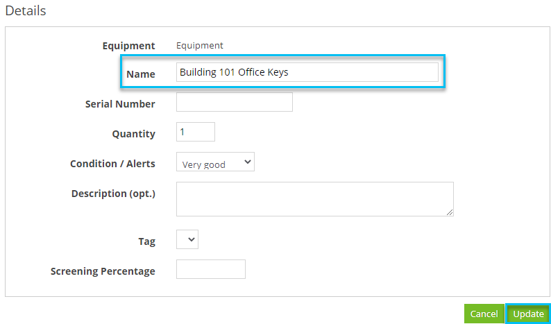Screen dimensions: 551x324
Task: Click the Tag label text
Action: tap(146, 241)
